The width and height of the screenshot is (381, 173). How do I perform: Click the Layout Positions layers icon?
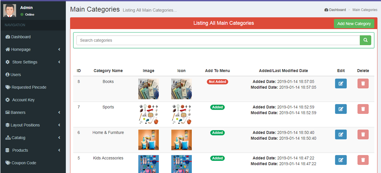(8, 125)
